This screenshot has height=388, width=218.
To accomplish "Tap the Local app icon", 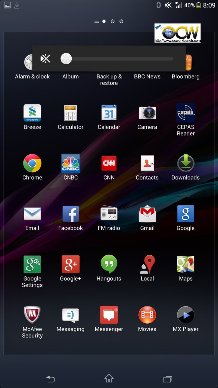I will coord(147,264).
